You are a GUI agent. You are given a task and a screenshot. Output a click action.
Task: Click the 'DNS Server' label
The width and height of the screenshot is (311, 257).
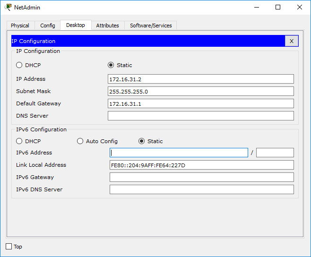coord(32,116)
